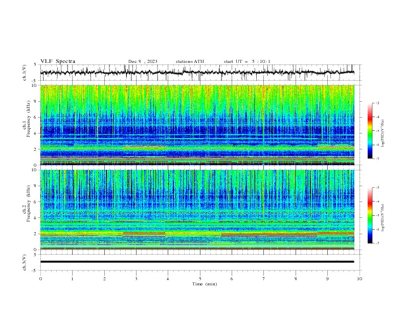Viewport: 405px width, 313px height.
Task: Click time axis tick label '9'
Action: 327,279
